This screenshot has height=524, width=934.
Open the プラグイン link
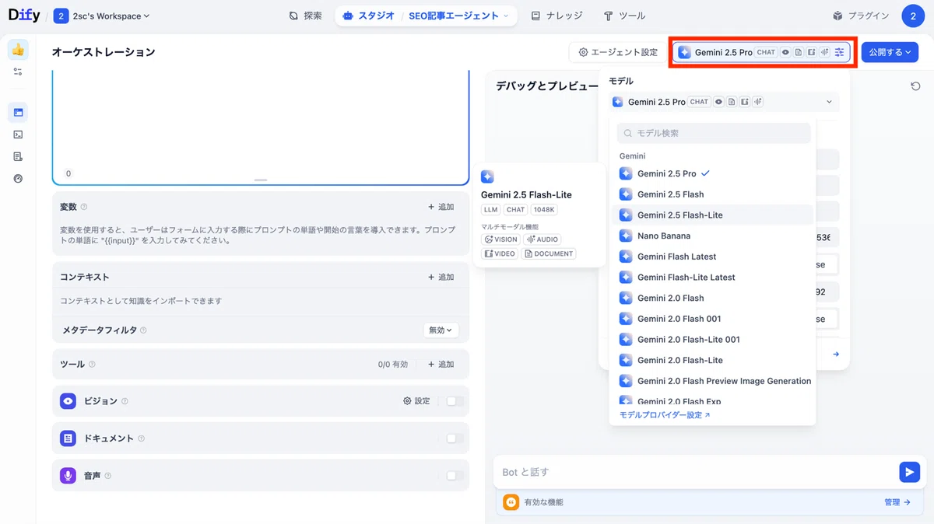(x=860, y=16)
